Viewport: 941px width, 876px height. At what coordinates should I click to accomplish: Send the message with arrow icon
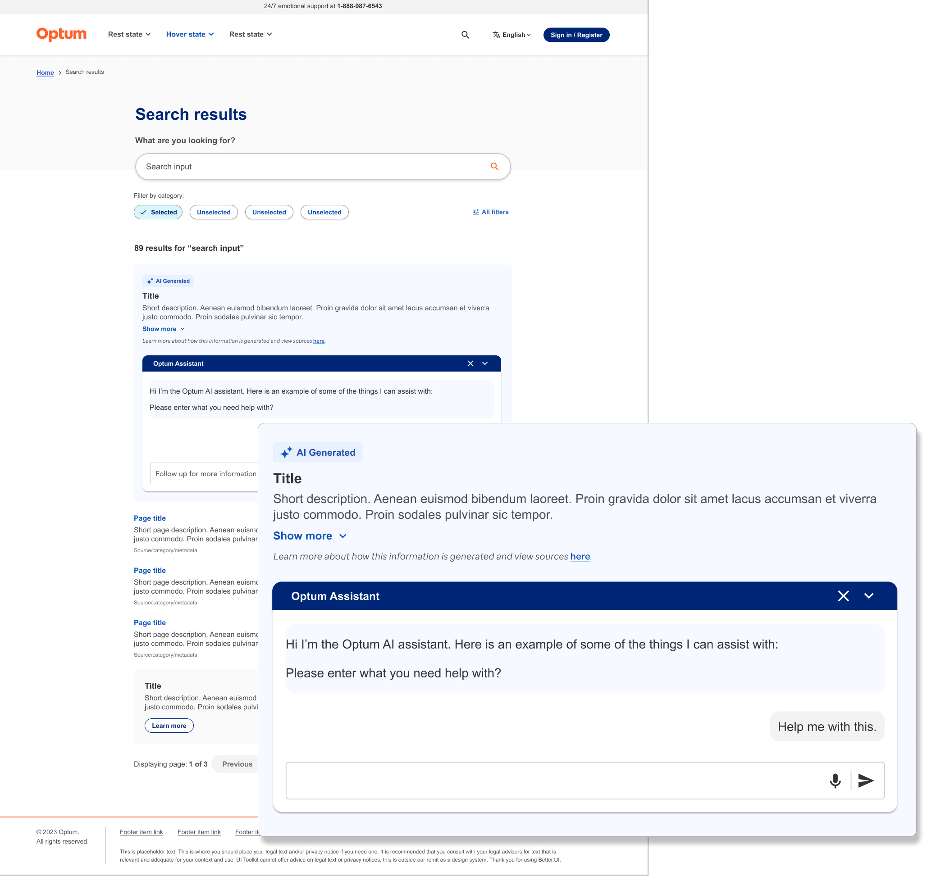click(x=866, y=781)
